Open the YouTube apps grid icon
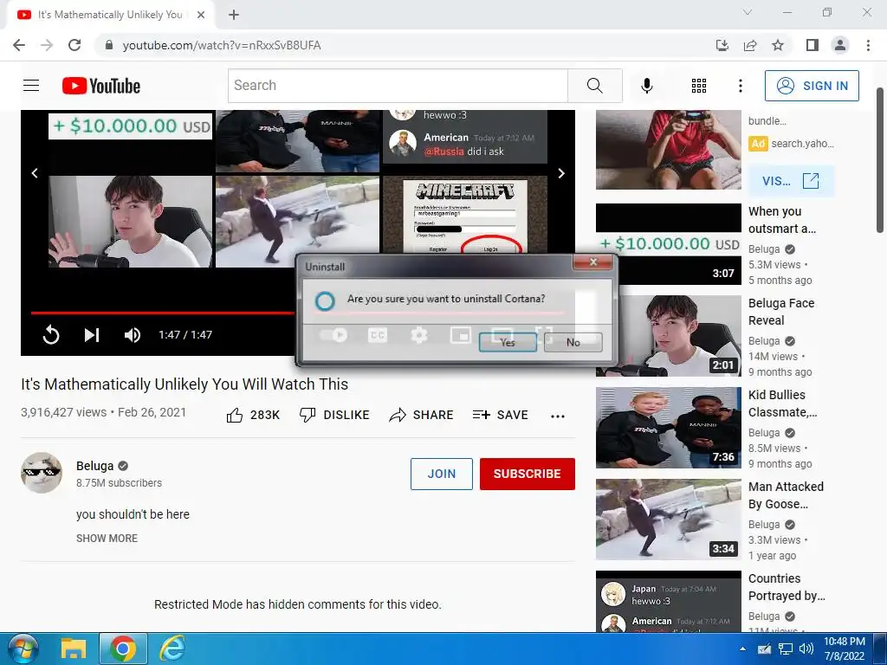Screen dimensions: 887x665 click(699, 86)
